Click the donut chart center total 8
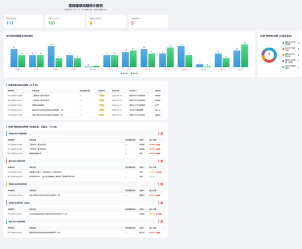This screenshot has width=302, height=249. [269, 54]
